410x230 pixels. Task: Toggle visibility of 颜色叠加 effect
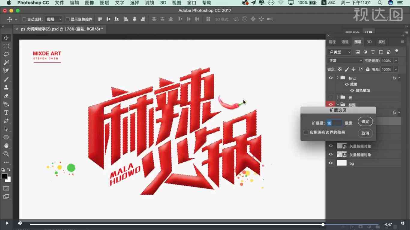point(352,90)
